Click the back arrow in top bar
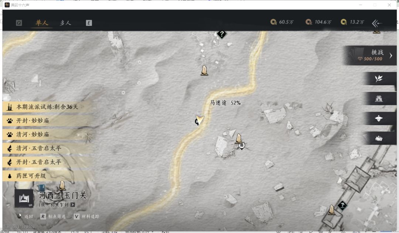This screenshot has width=399, height=233. pyautogui.click(x=377, y=23)
